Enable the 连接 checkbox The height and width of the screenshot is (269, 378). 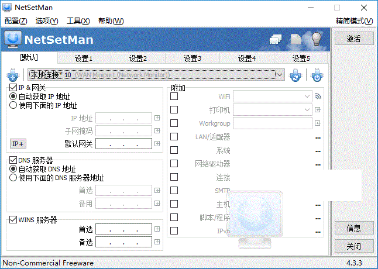174,177
